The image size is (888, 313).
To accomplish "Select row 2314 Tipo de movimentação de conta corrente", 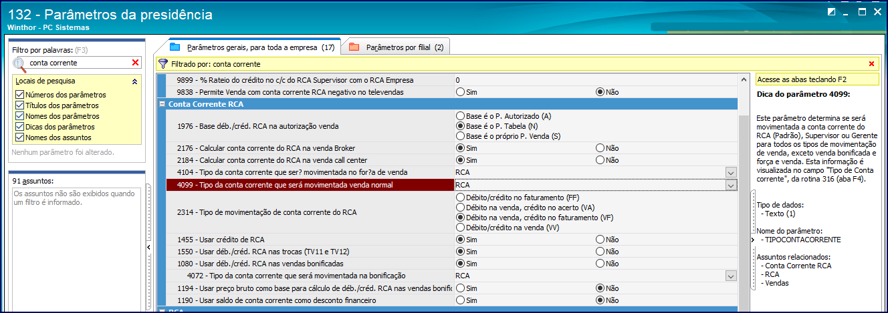I will 310,212.
